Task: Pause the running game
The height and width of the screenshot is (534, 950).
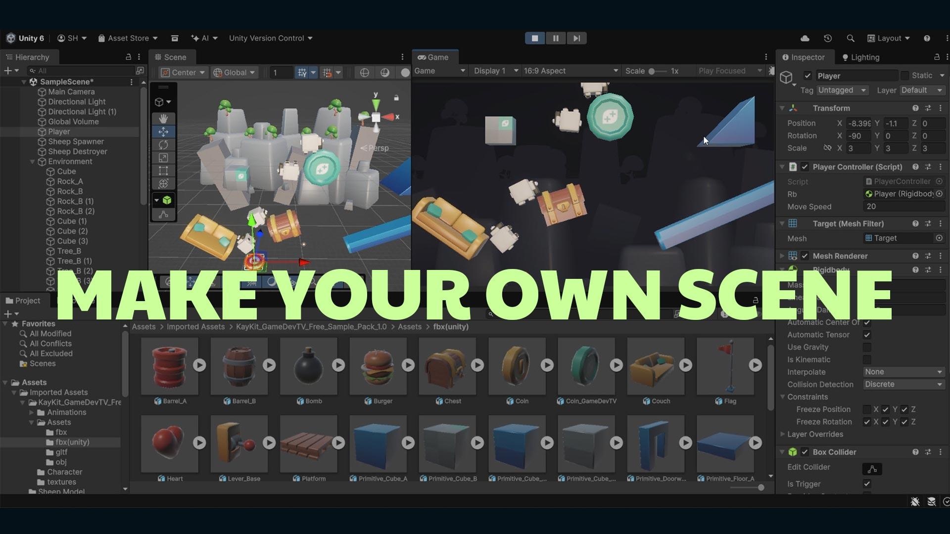Action: 556,38
